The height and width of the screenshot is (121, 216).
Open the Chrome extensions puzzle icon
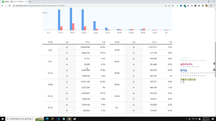click(x=198, y=5)
